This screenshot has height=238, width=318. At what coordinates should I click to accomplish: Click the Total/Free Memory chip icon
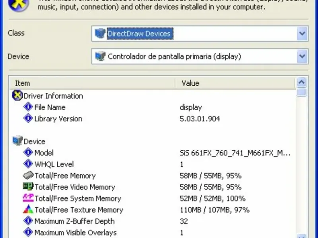28,175
